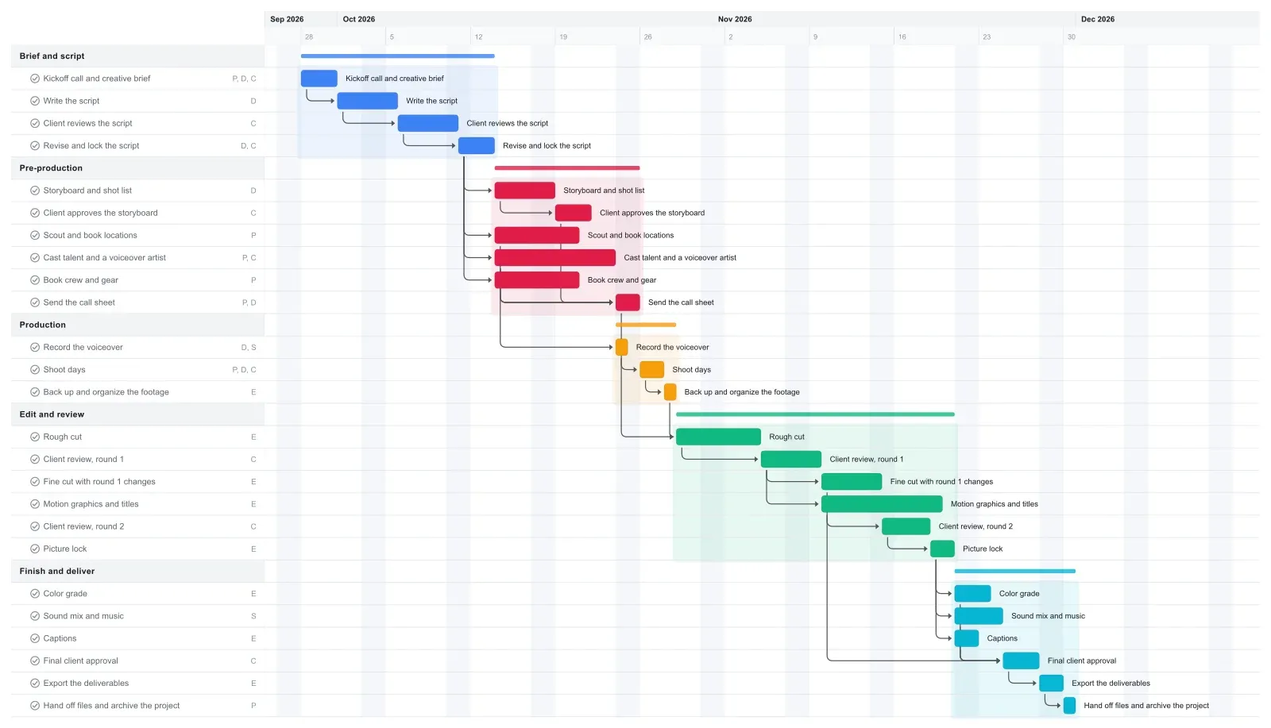Screen dimensions: 1271x728
Task: Click check icon beside Motion graphics and titles
Action: click(35, 504)
